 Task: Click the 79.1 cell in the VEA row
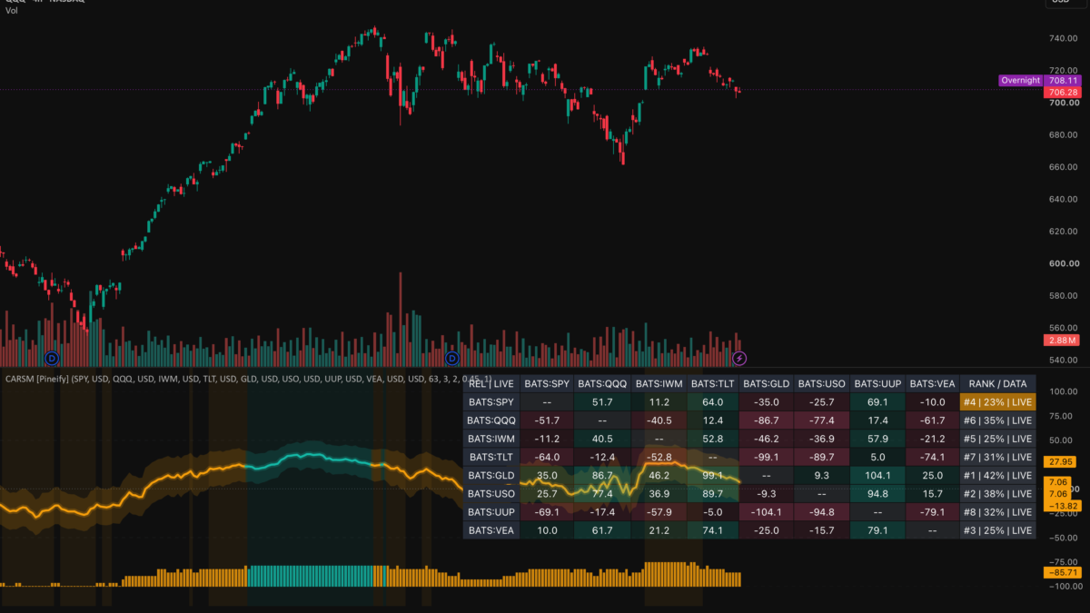(x=877, y=530)
